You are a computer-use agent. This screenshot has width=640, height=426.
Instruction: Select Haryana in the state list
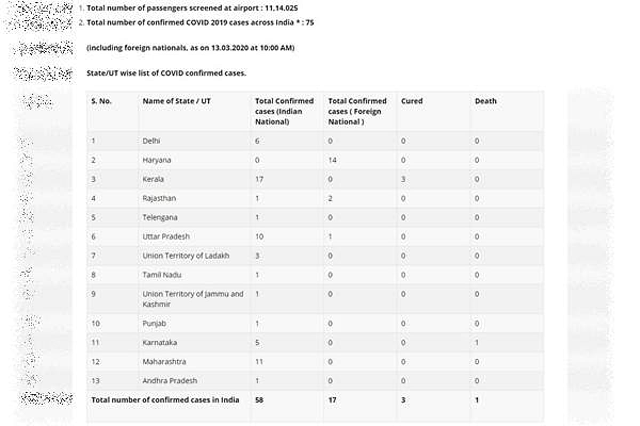[157, 160]
